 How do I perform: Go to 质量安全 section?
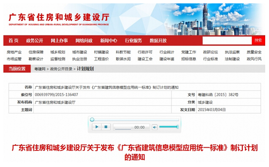(254, 52)
